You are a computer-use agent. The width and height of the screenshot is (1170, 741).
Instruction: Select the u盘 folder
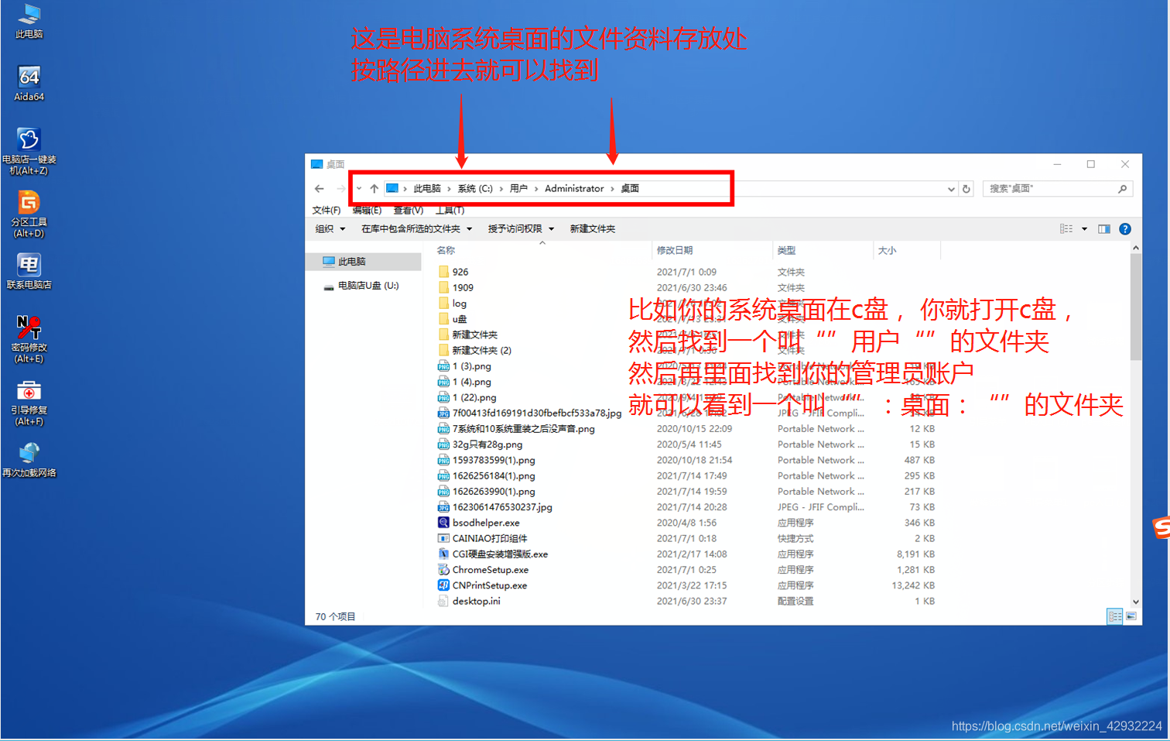[x=460, y=319]
